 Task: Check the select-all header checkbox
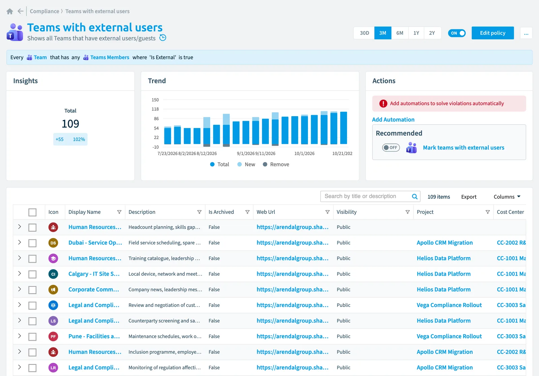(x=32, y=212)
